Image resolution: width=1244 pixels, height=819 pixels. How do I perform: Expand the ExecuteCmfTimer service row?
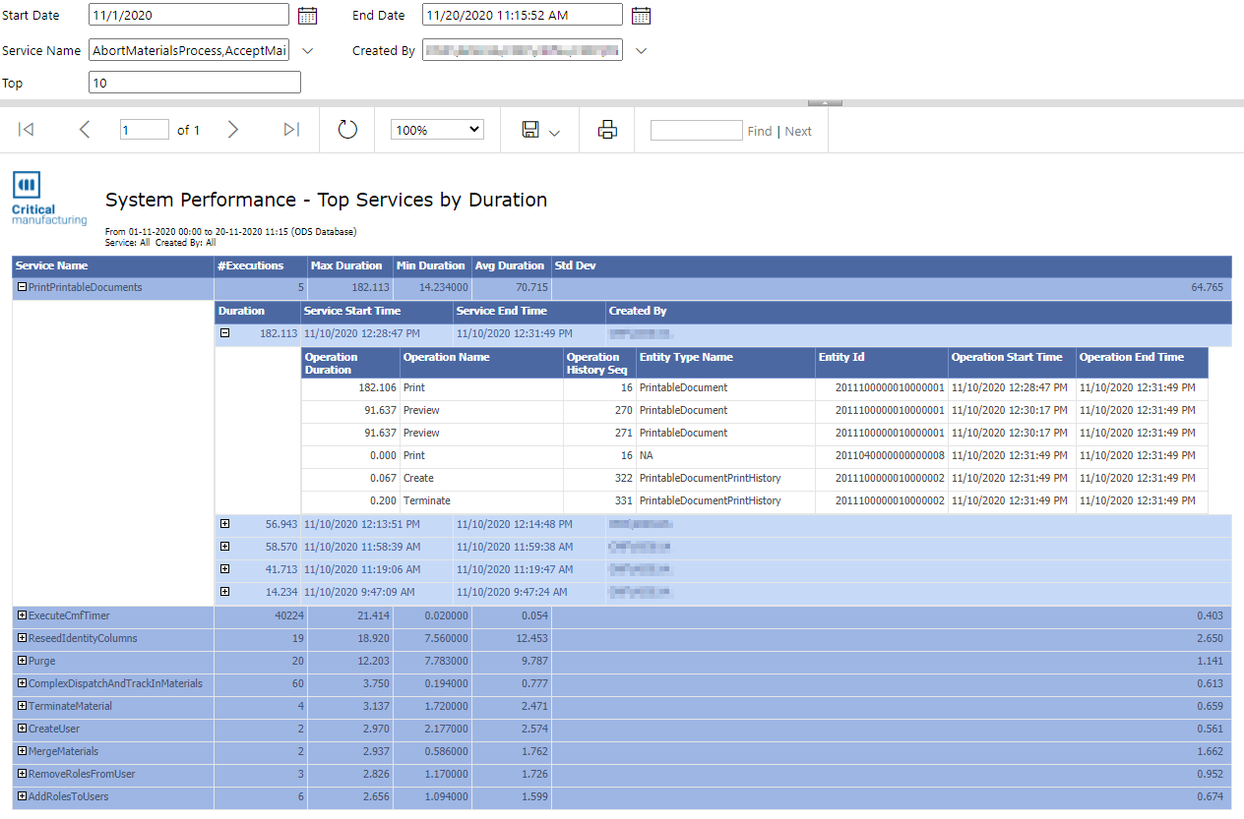[22, 615]
